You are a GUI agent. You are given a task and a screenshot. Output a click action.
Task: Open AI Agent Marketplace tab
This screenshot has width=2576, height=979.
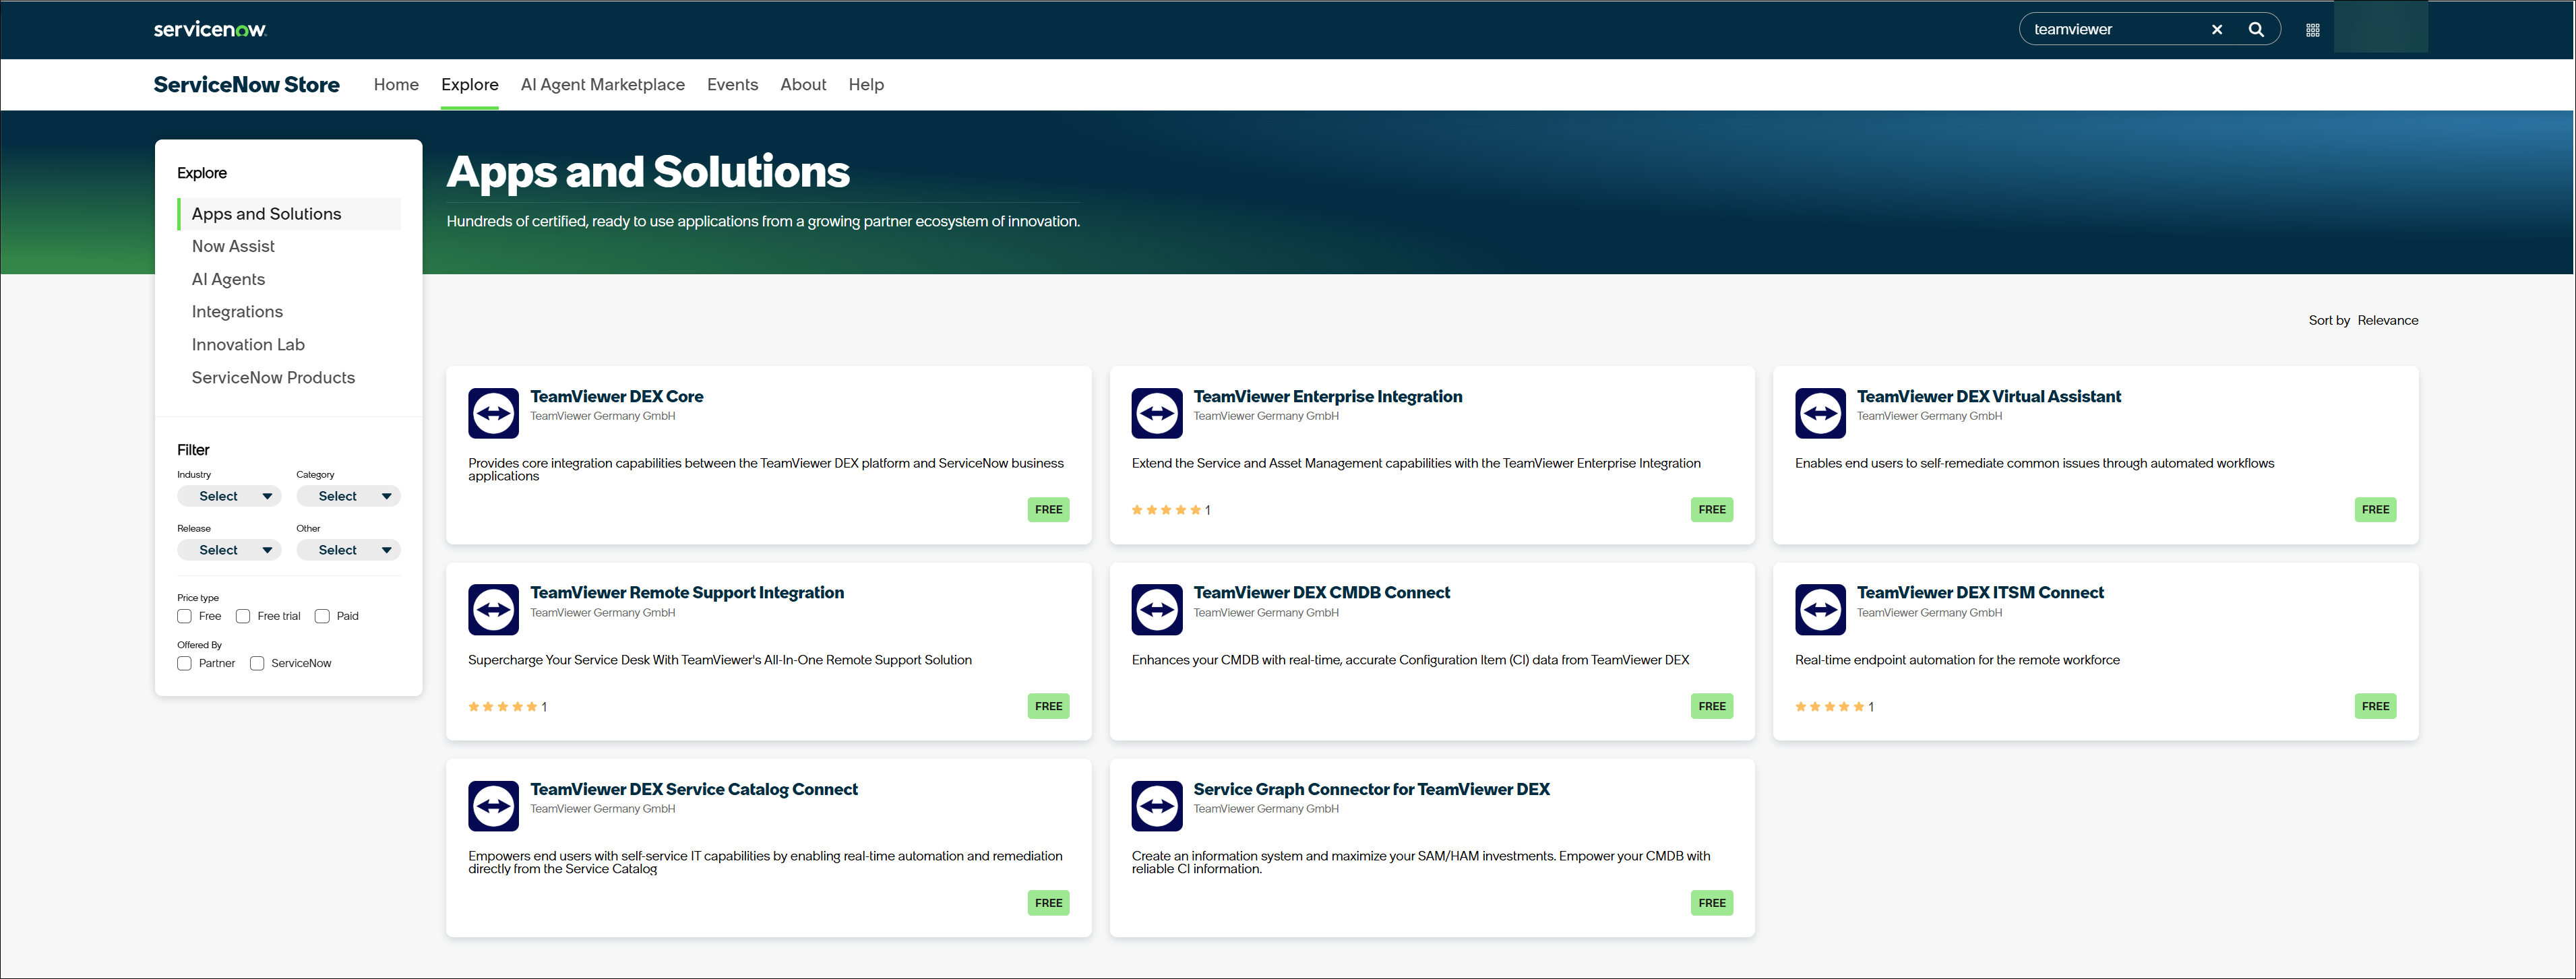coord(603,85)
